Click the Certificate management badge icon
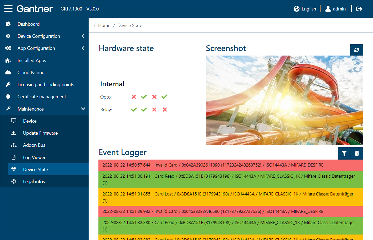 [8, 97]
